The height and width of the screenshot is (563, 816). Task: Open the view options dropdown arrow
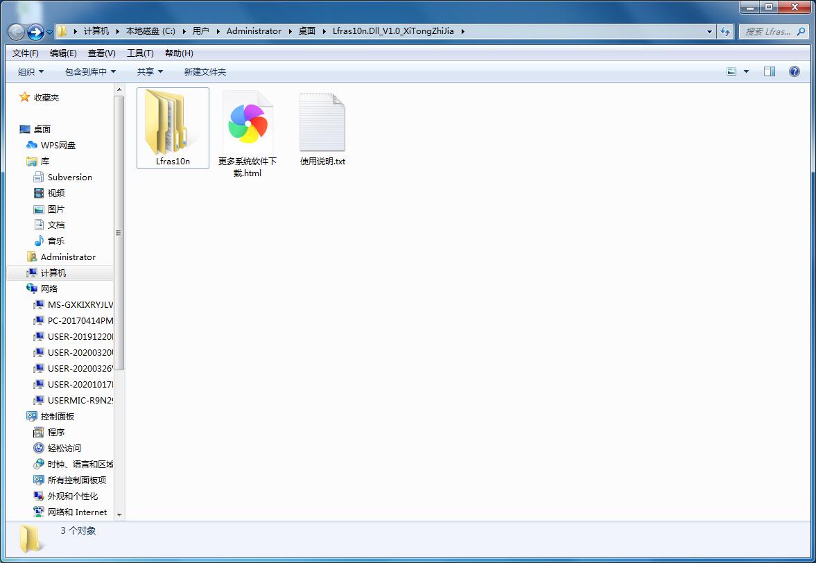746,72
